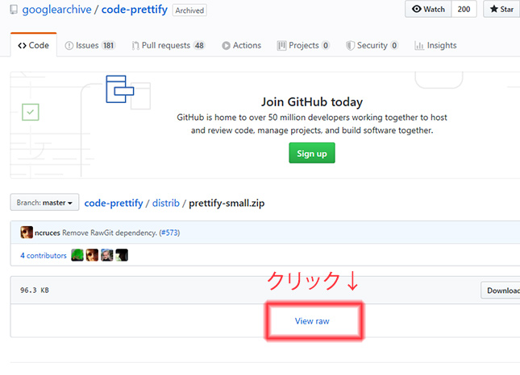Open the Insights tab
This screenshot has height=375, width=520.
(435, 45)
